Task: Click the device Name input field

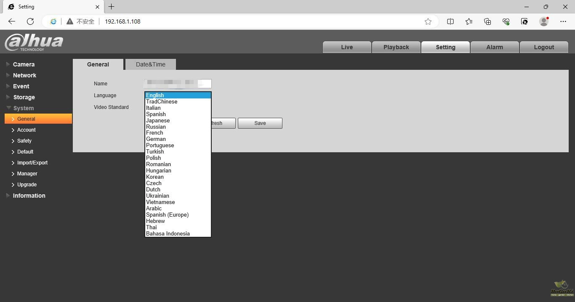Action: coord(178,84)
